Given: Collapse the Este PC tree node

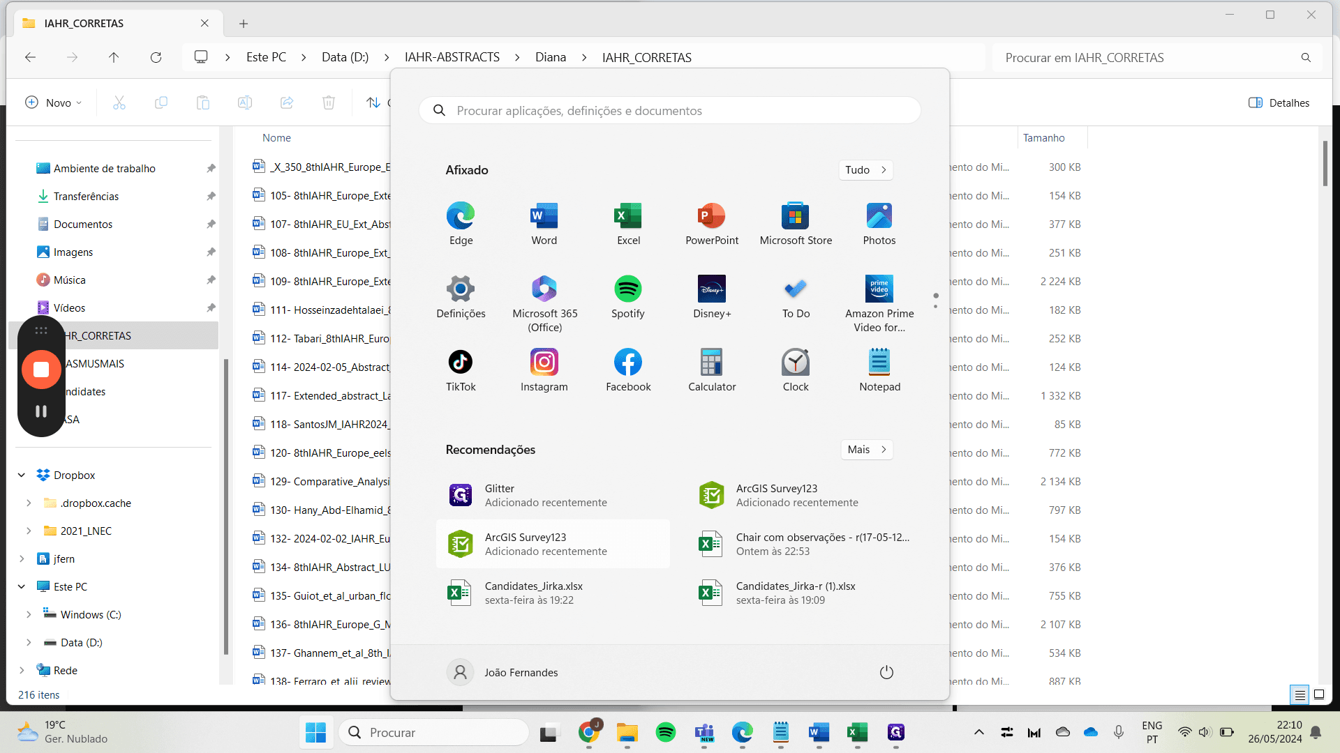Looking at the screenshot, I should pos(22,586).
